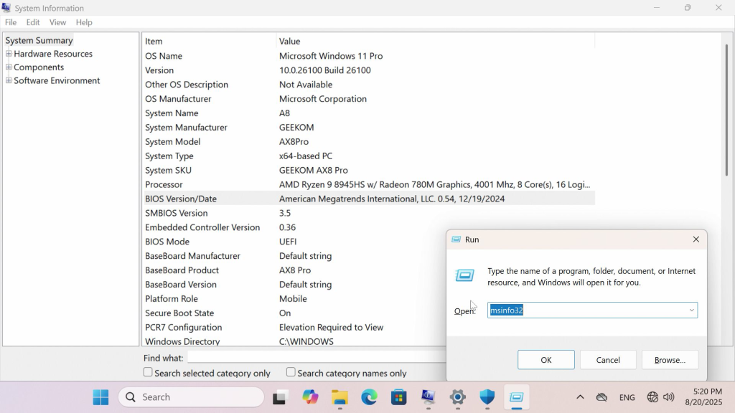Open the volume speaker tray icon
This screenshot has width=735, height=413.
pos(669,397)
